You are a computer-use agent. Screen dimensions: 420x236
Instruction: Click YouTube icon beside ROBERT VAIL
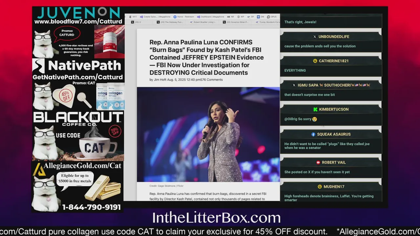click(318, 163)
